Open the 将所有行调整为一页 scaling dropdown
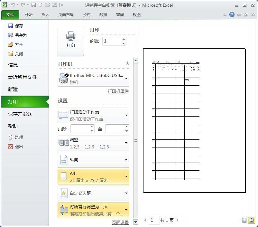Screen dimensions: 258x227 tap(94, 210)
